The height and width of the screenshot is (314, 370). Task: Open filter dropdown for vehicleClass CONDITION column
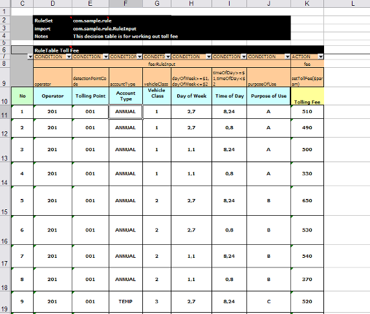(x=168, y=57)
